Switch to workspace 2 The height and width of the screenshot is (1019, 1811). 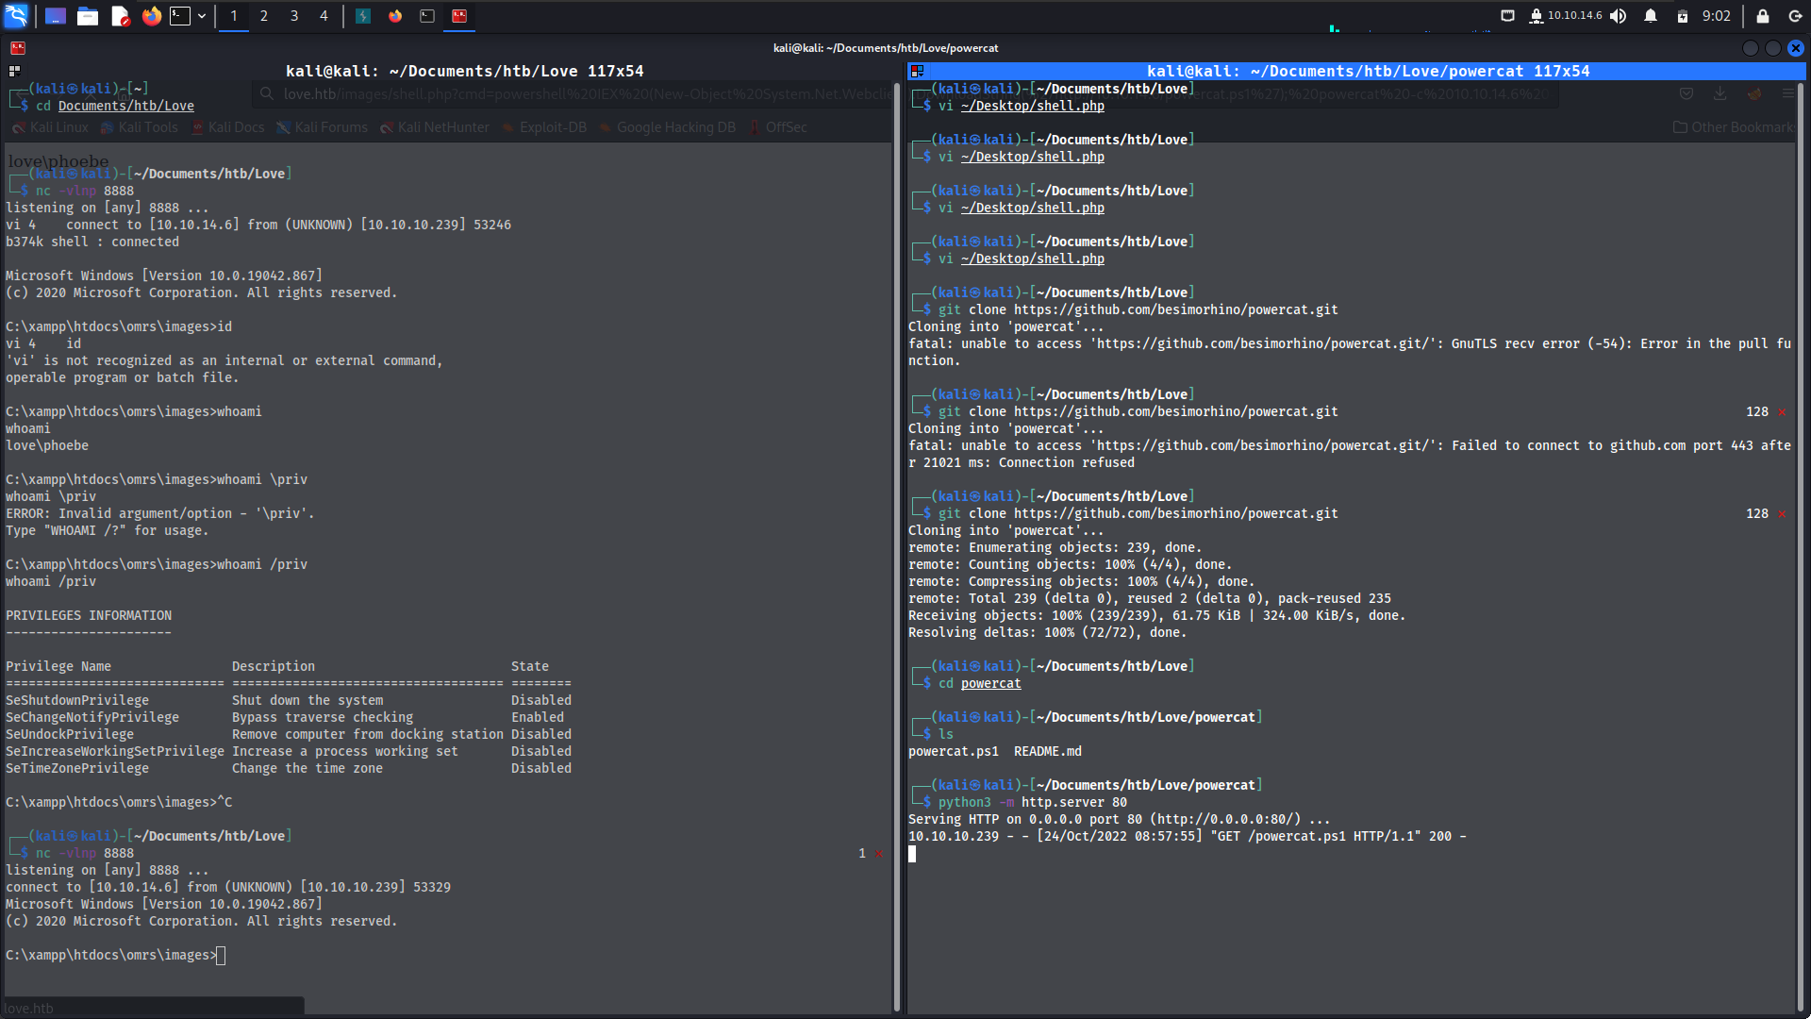pos(264,16)
